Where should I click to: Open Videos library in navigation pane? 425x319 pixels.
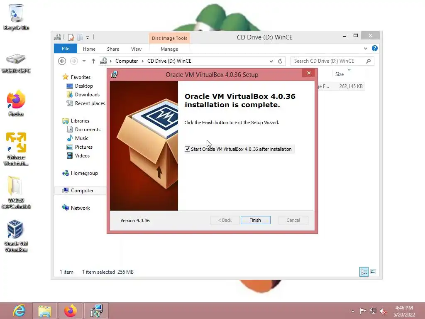(x=82, y=155)
